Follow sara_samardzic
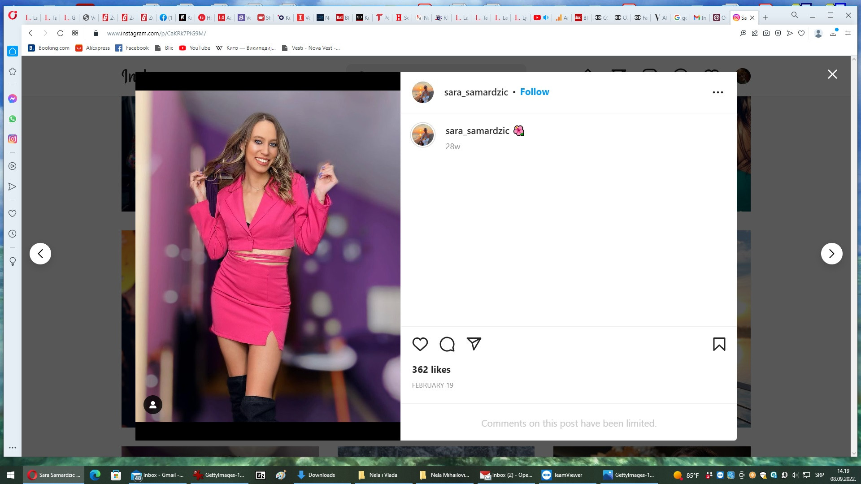 tap(534, 92)
